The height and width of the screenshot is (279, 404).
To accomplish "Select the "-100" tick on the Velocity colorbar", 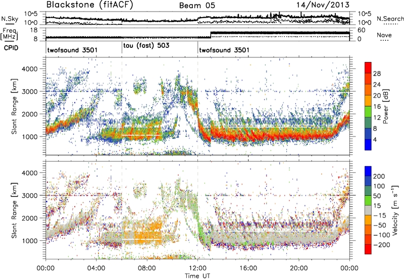I will 382,235.
